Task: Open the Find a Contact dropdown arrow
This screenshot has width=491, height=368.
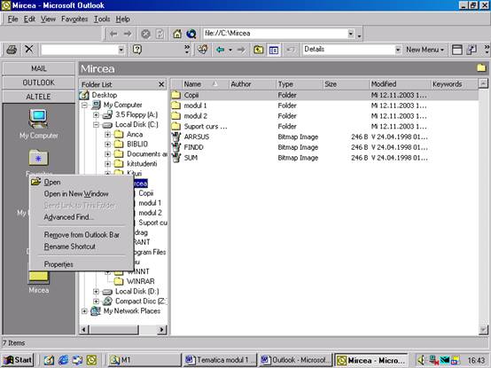Action: 121,50
